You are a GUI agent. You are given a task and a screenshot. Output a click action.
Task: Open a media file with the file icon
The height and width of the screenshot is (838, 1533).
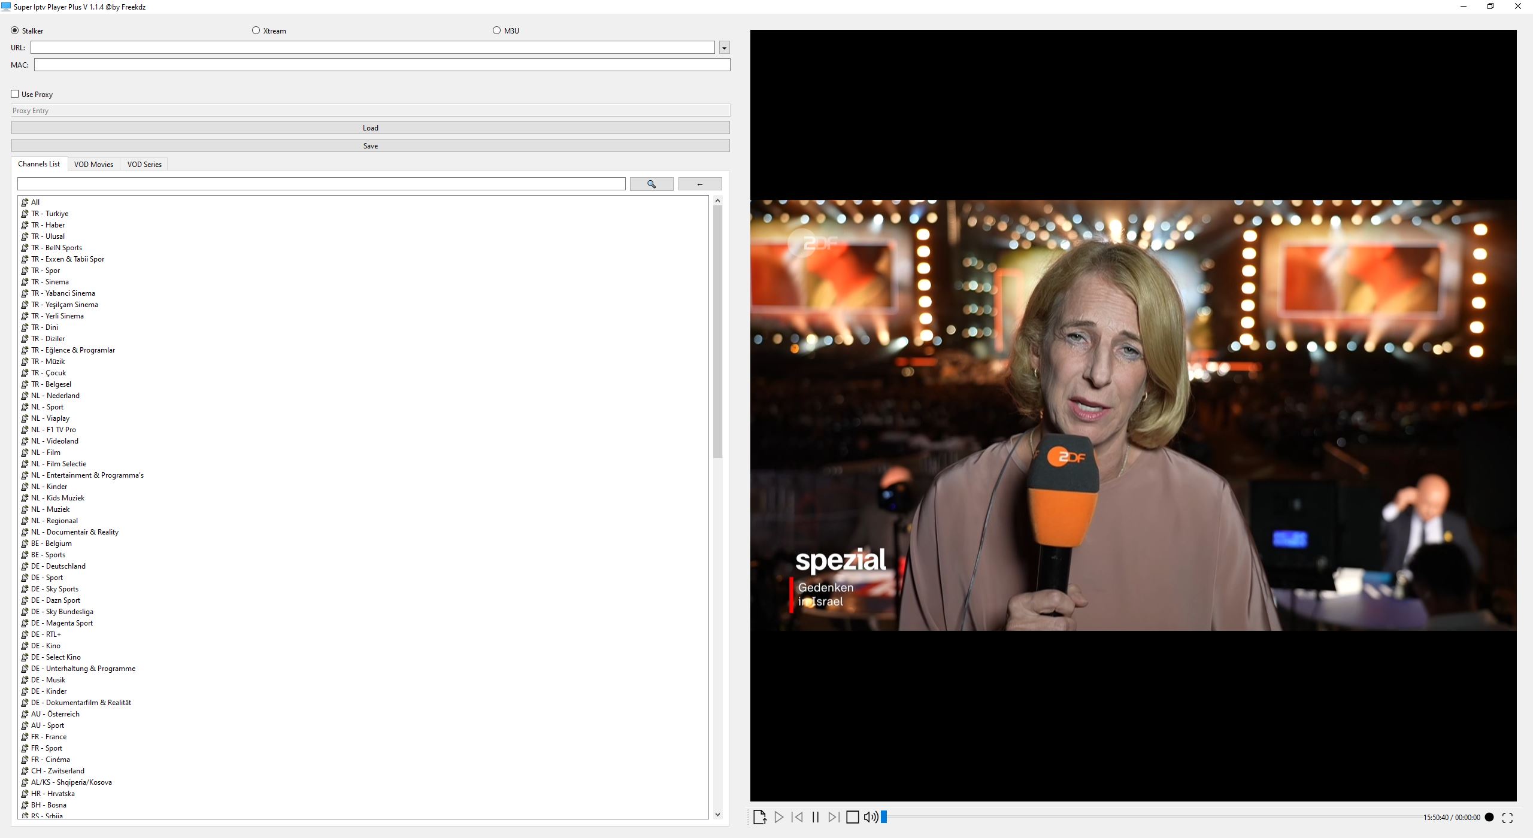pos(760,817)
